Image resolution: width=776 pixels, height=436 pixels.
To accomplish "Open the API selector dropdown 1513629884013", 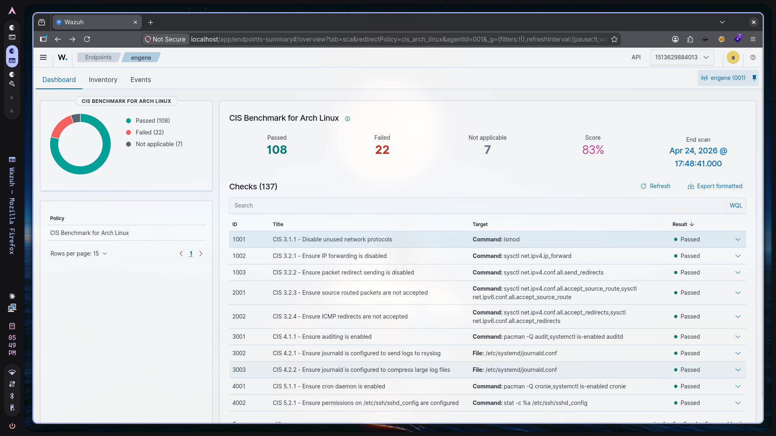I will coord(682,57).
